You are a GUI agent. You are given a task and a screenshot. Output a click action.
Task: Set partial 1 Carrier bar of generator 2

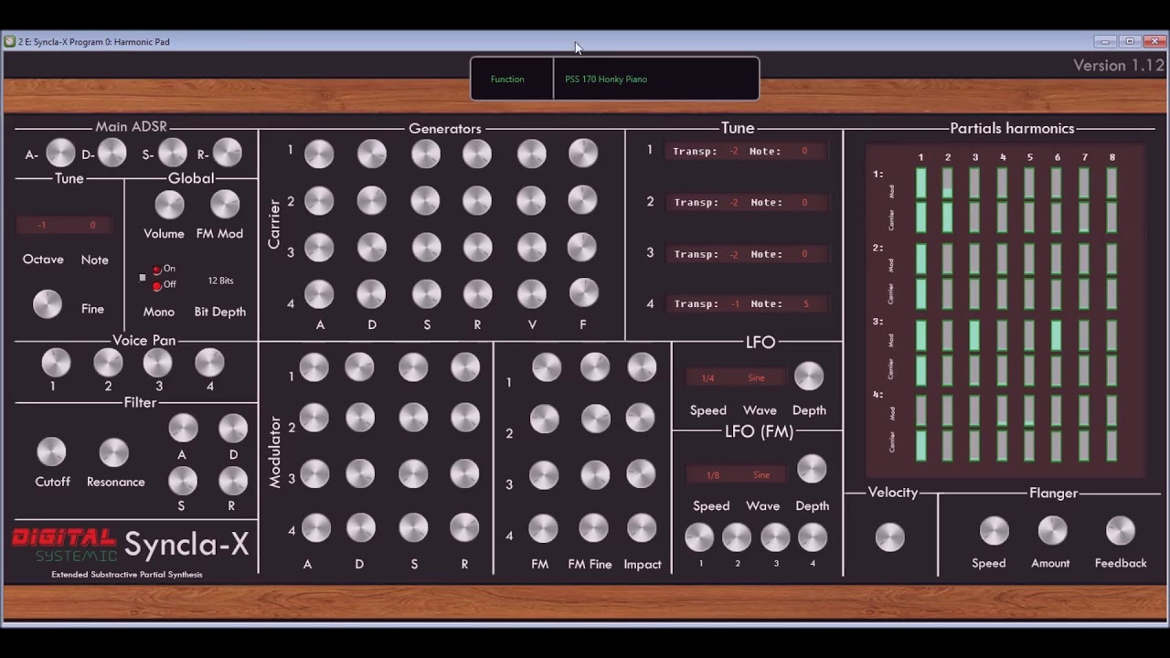tap(920, 293)
